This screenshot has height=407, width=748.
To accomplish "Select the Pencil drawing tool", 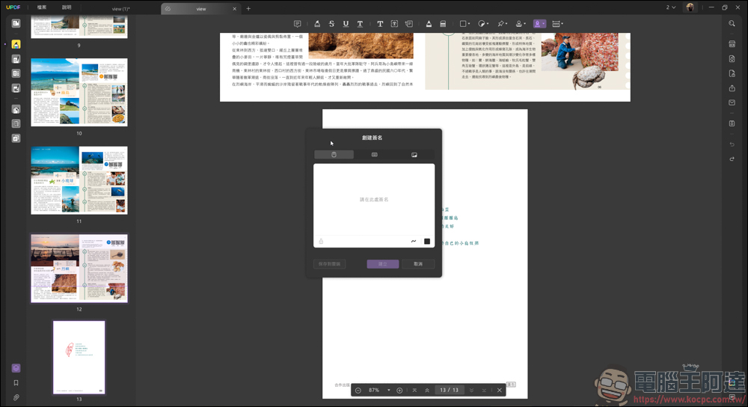I will pyautogui.click(x=429, y=23).
